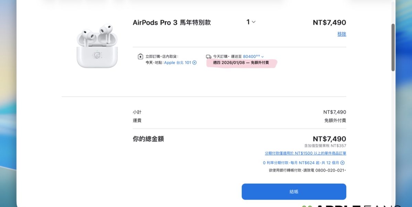Screen dimensions: 412x207
Task: Open the quantity dropdown showing 1
Action: [x=251, y=22]
